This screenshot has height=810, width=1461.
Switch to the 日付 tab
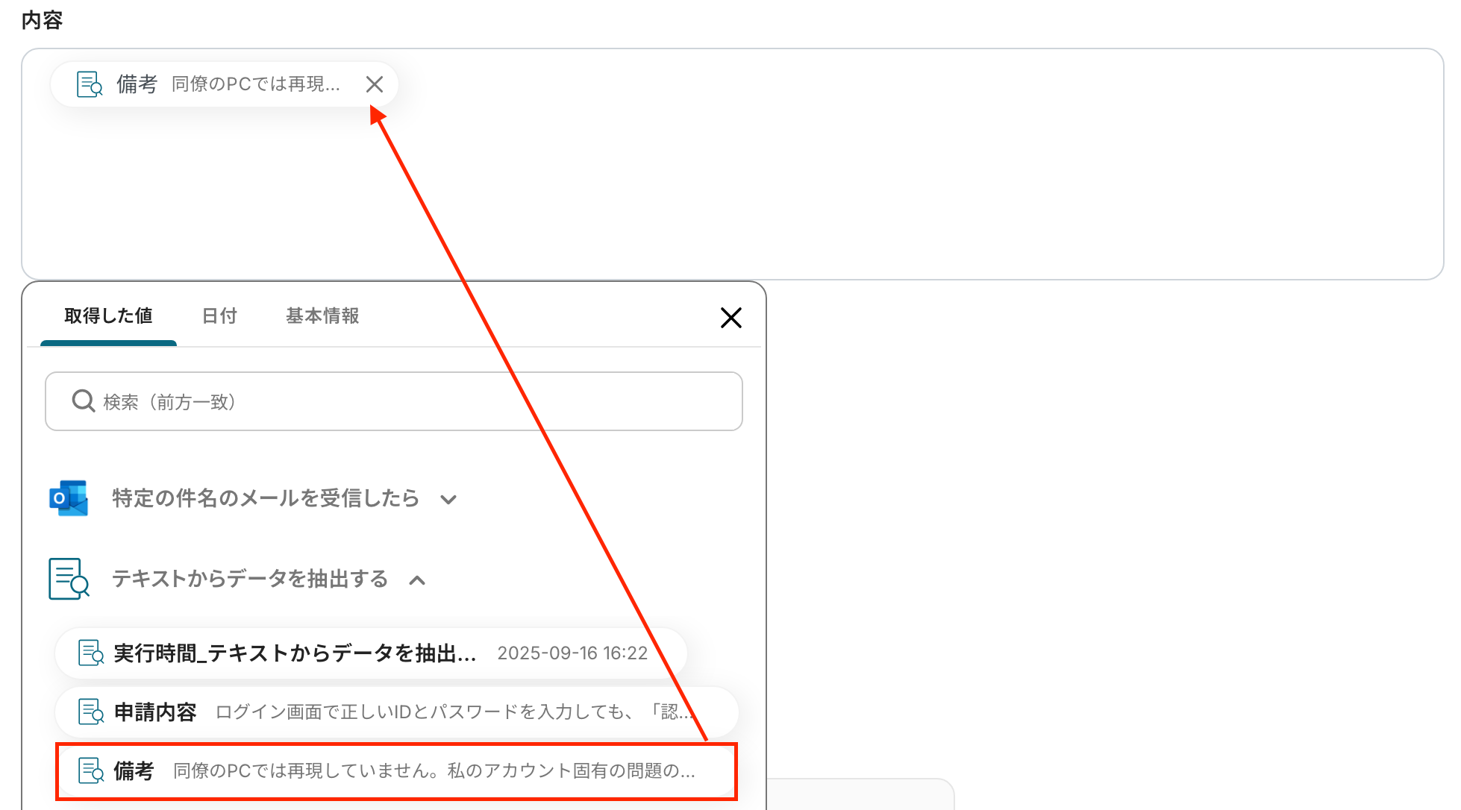(x=219, y=316)
